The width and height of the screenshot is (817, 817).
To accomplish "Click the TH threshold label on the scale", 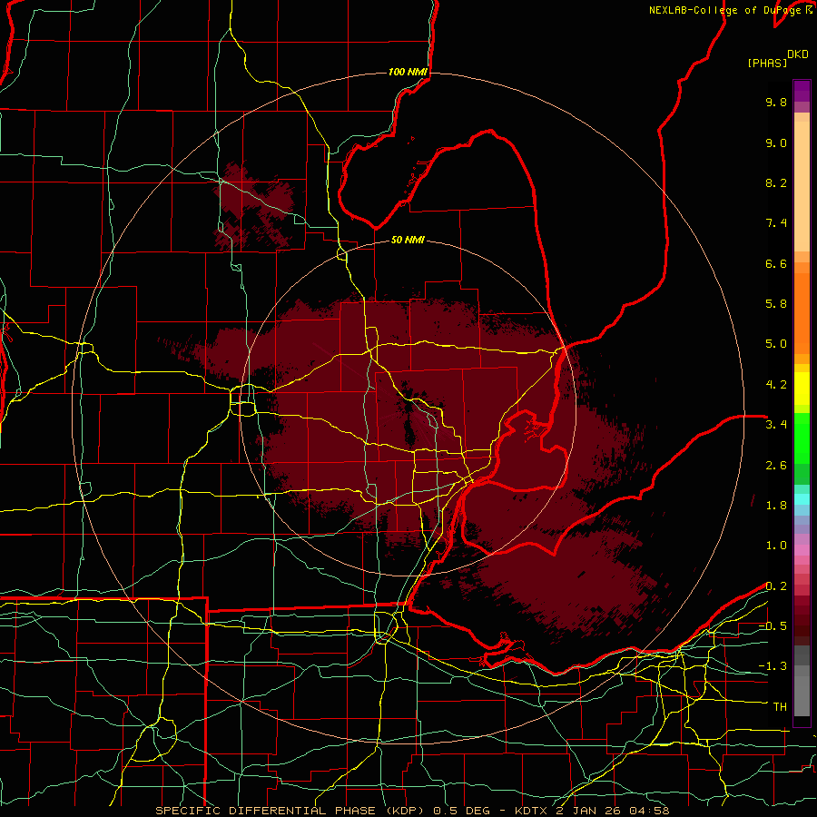I will click(780, 707).
